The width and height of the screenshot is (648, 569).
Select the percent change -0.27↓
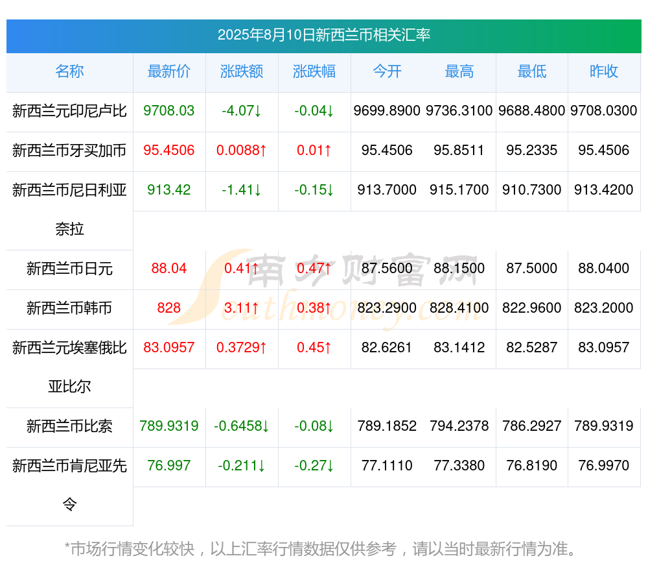[x=314, y=466]
